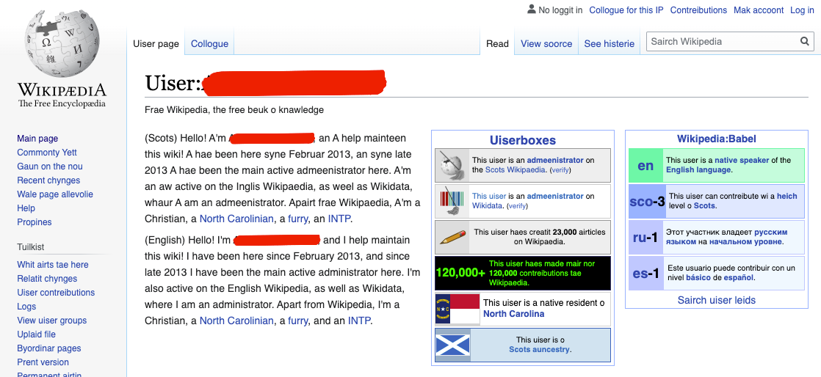Open the Uiser page tab
Viewport: 821px width, 377px height.
coord(156,44)
